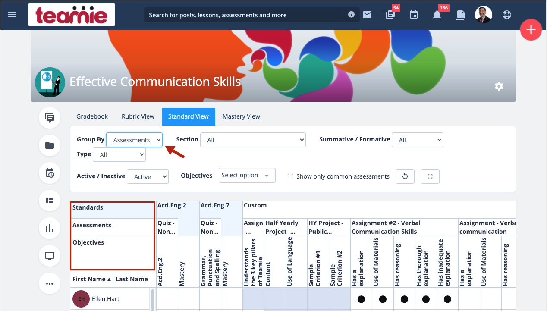Open the hamburger navigation menu
Viewport: 547px width, 311px height.
tap(12, 15)
